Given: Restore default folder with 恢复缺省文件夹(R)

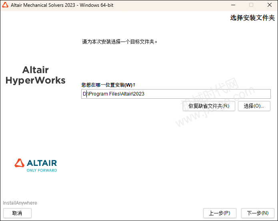Looking at the screenshot, I should (209, 106).
